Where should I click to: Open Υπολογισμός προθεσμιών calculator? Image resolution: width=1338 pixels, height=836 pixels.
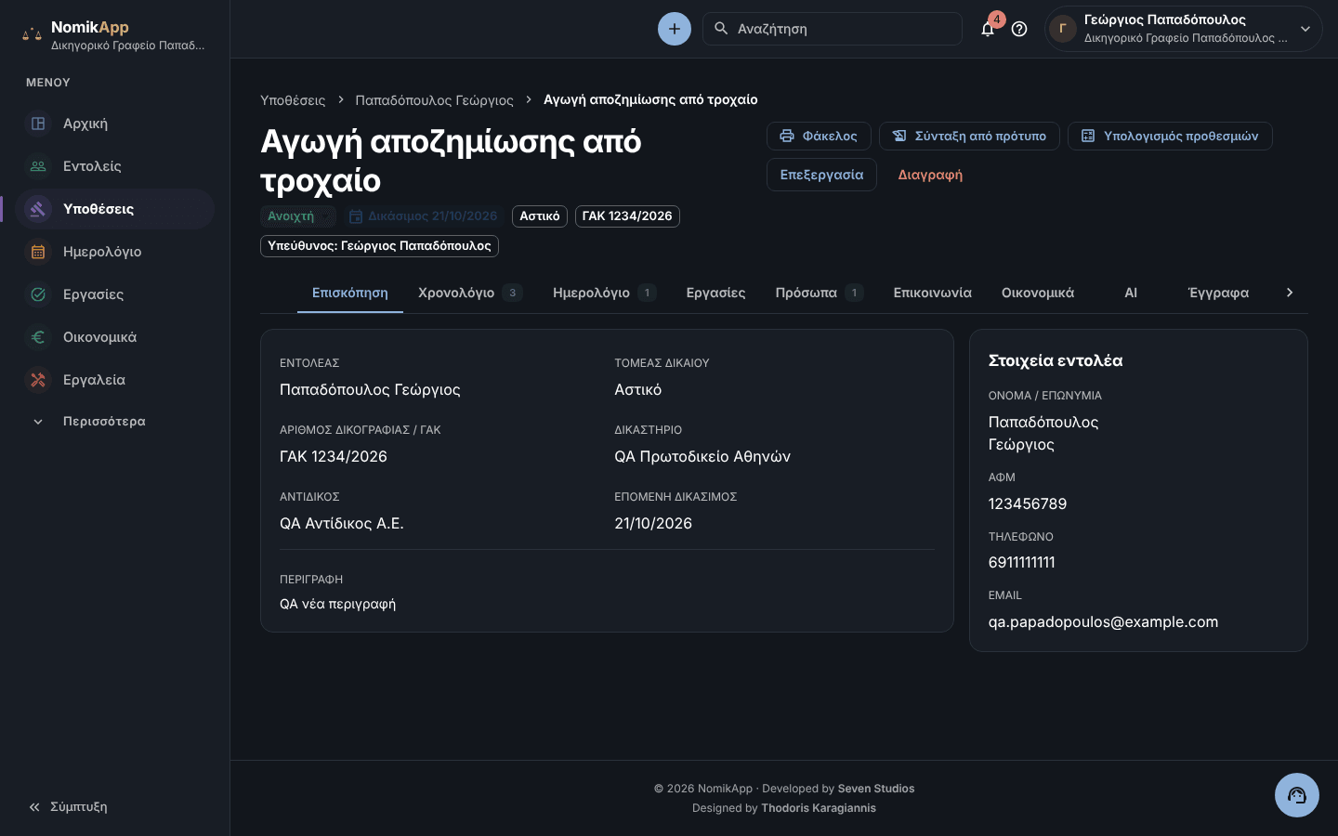1170,136
